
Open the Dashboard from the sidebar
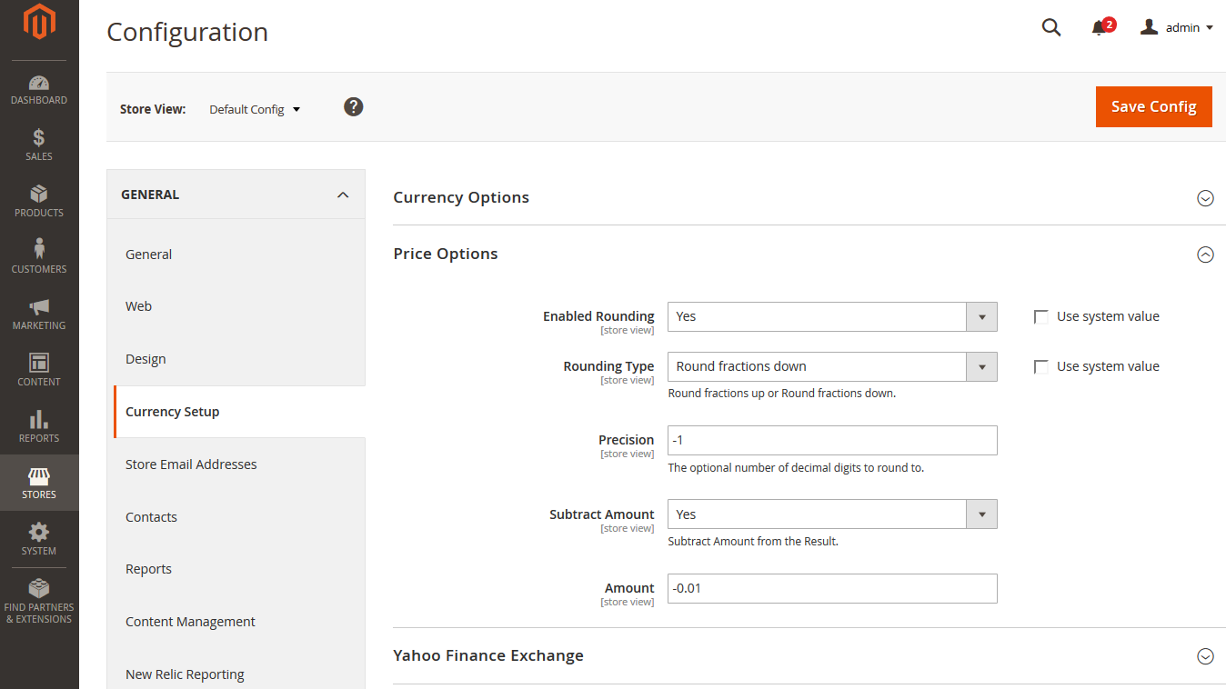click(x=39, y=90)
